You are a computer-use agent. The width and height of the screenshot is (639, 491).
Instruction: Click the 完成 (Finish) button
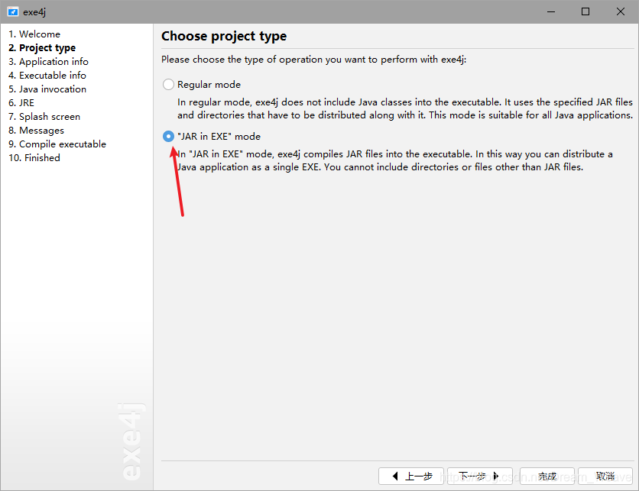coord(547,476)
